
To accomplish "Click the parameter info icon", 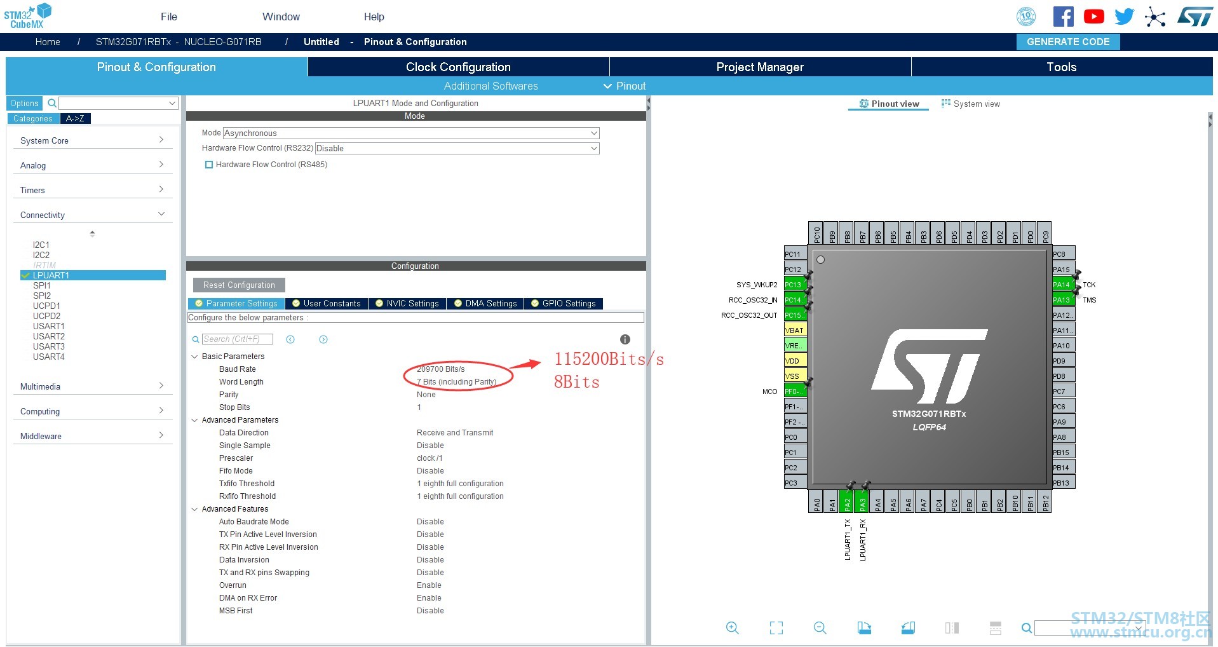I will point(625,339).
